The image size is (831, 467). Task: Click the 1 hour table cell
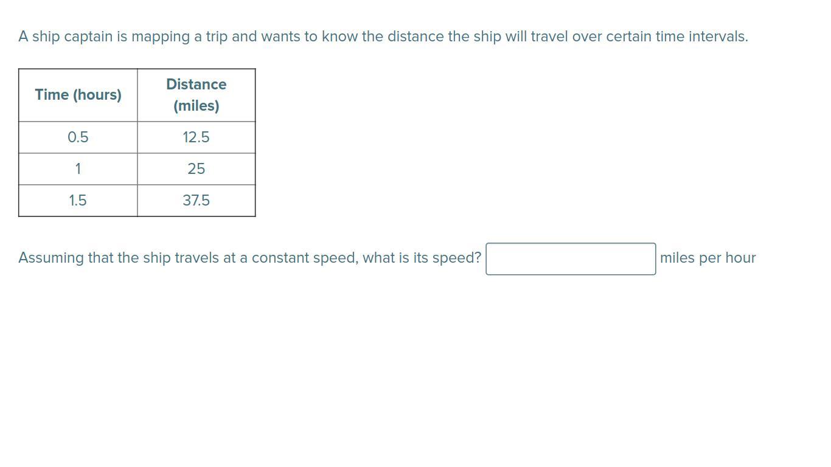pyautogui.click(x=78, y=169)
